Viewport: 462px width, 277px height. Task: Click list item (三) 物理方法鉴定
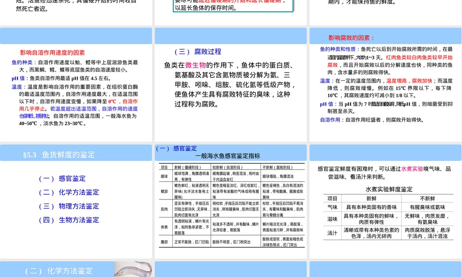tap(69, 206)
